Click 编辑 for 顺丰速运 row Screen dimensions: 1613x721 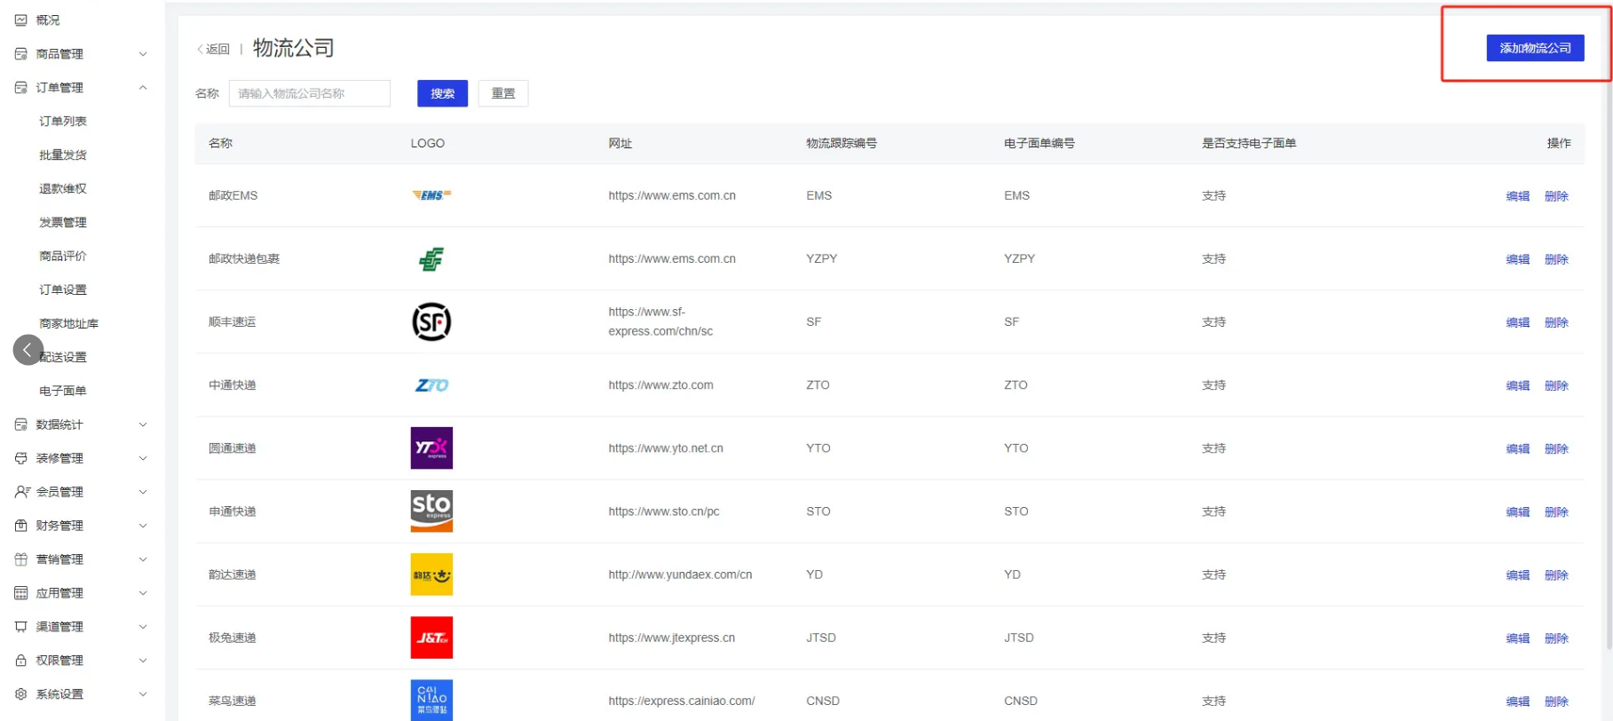(1517, 322)
